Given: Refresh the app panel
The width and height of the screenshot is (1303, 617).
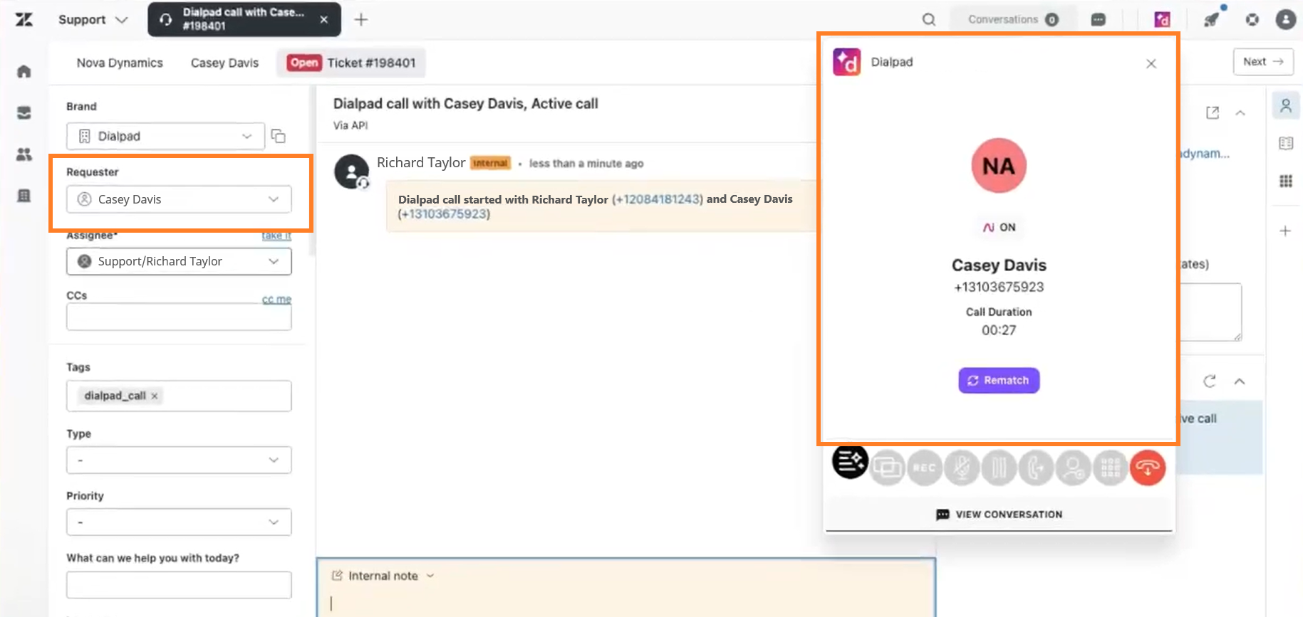Looking at the screenshot, I should (x=1210, y=381).
